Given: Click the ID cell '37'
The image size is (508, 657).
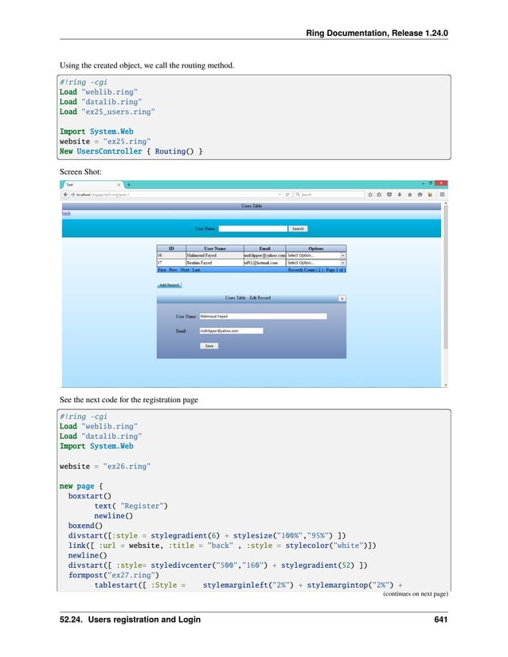Looking at the screenshot, I should click(x=171, y=263).
